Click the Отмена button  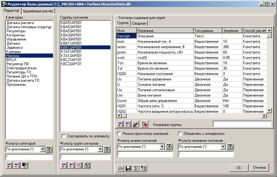click(259, 168)
